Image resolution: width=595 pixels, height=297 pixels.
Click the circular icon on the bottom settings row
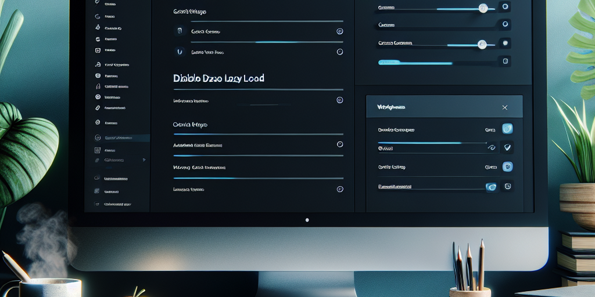click(340, 189)
